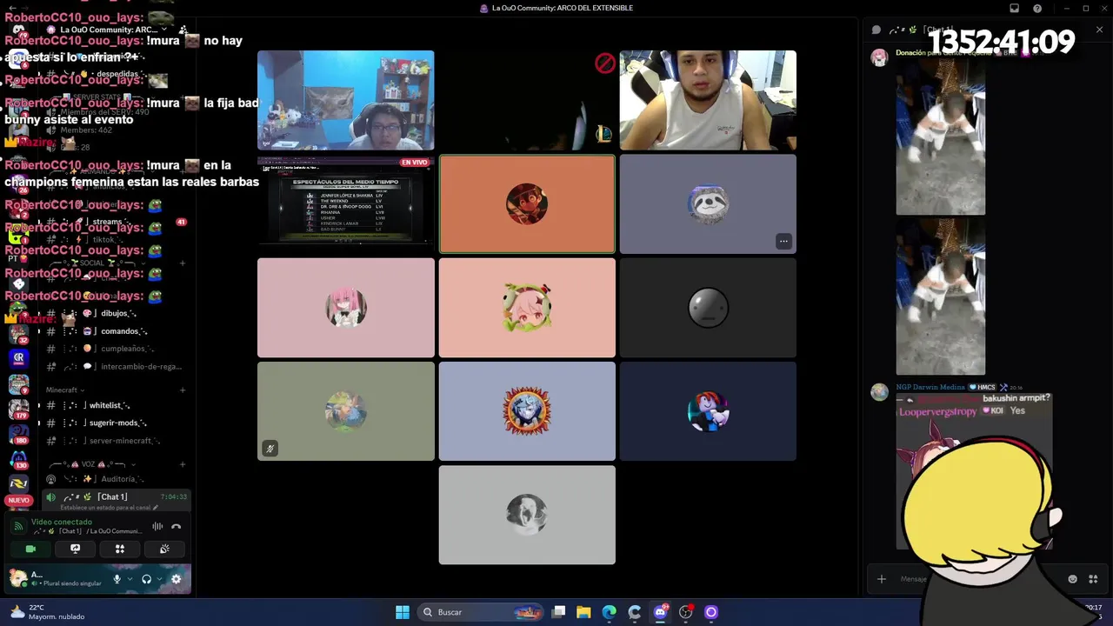Select the orange speaking participant tile
Screen dimensions: 1113x626
coord(527,204)
